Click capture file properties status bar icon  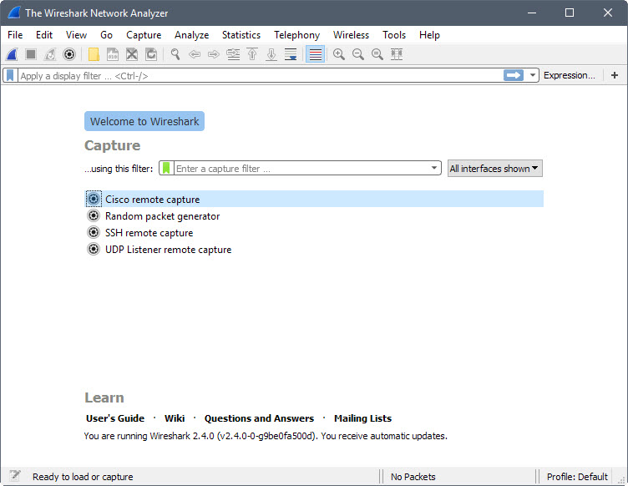(x=15, y=476)
